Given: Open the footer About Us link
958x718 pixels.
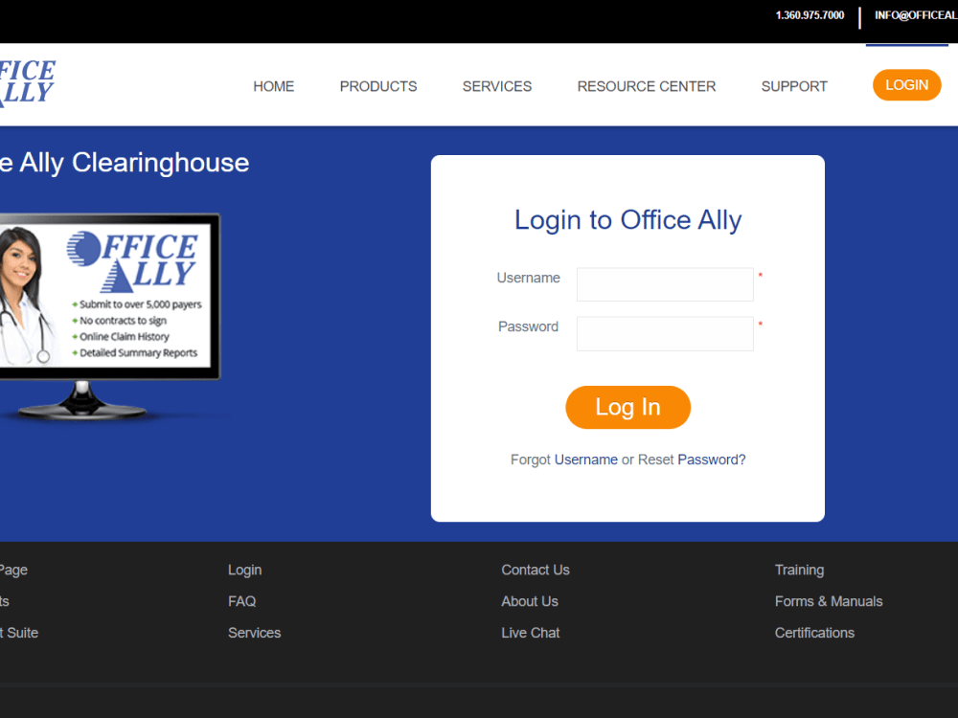Looking at the screenshot, I should [x=530, y=601].
